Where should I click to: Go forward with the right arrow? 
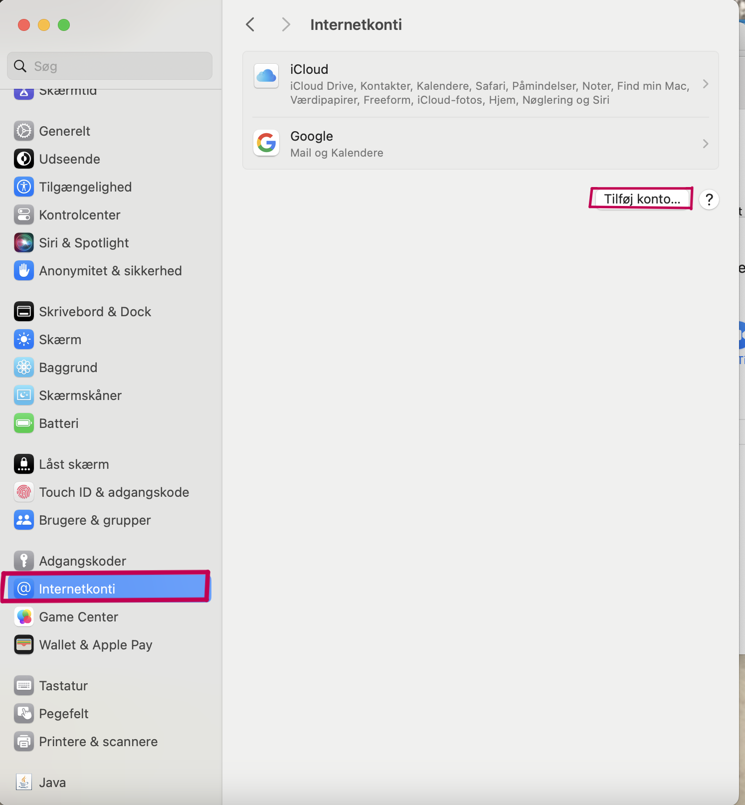(286, 24)
